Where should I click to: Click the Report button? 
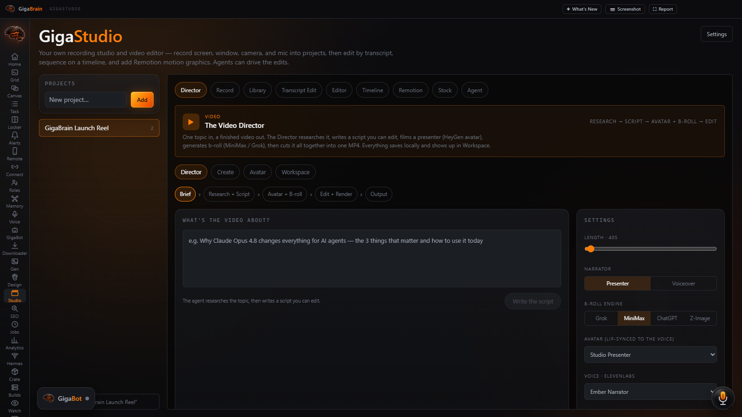(x=663, y=9)
